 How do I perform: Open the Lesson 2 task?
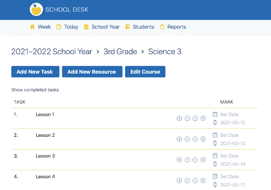coord(45,135)
